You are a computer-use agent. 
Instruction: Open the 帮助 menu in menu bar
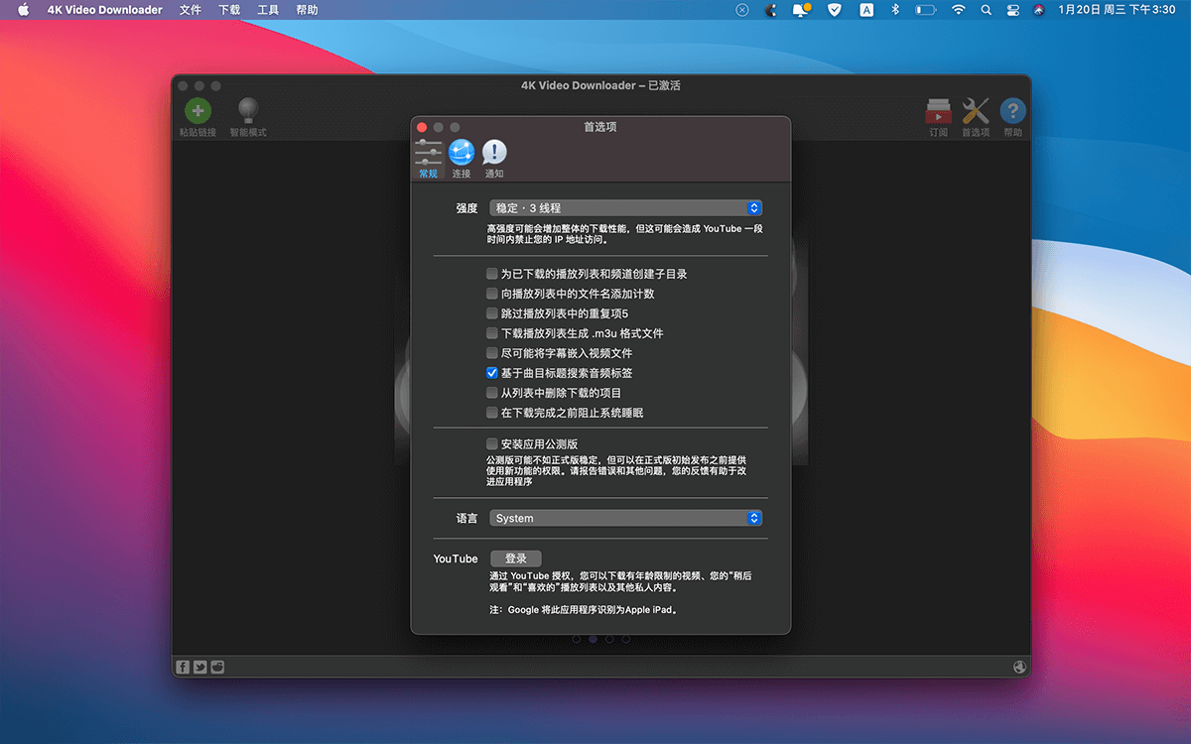coord(308,10)
